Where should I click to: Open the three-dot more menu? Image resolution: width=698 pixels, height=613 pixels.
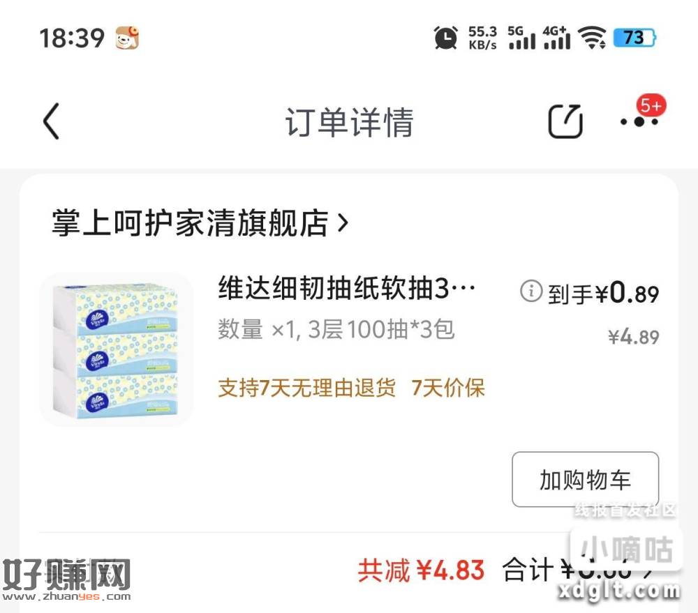(639, 122)
